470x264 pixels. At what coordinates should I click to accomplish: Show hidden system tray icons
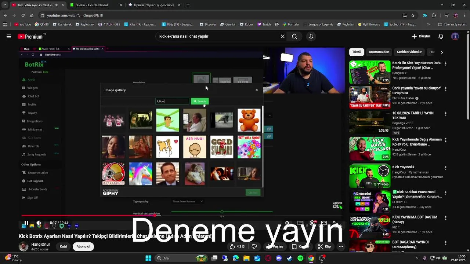click(417, 258)
